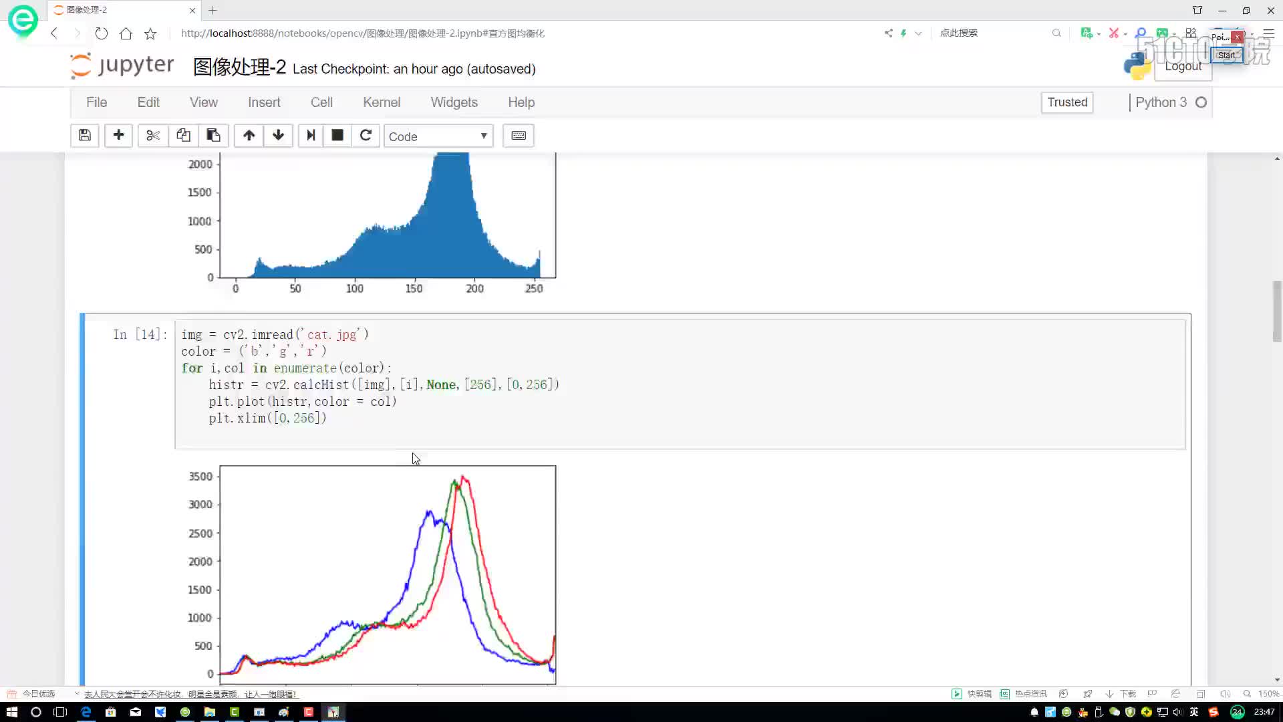Open the Cell menu
This screenshot has height=722, width=1283.
point(321,102)
